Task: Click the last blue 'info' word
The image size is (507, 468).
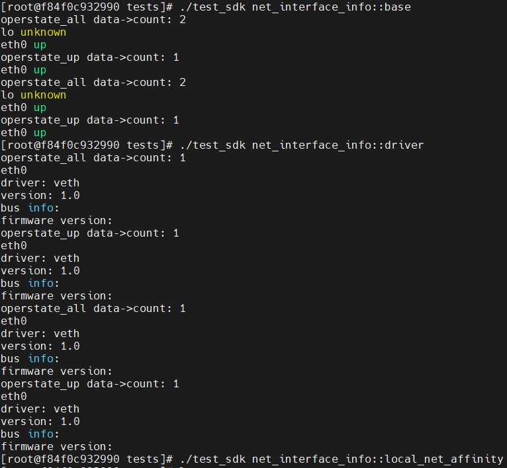Action: 41,434
